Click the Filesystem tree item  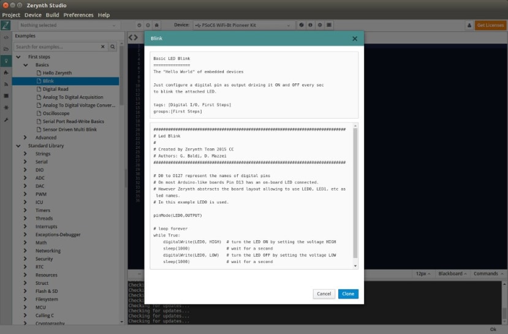pos(47,299)
